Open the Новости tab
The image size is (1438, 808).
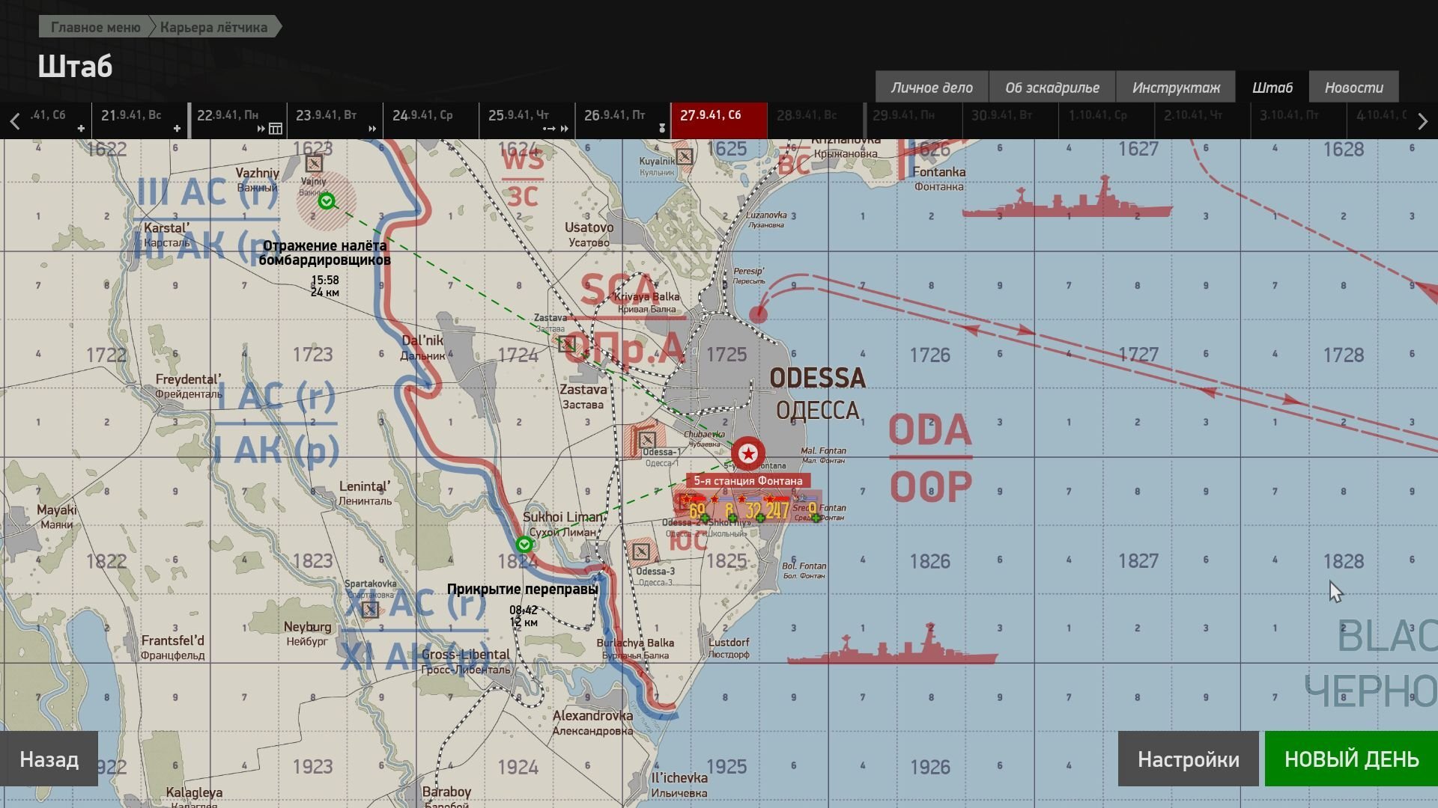click(x=1353, y=88)
